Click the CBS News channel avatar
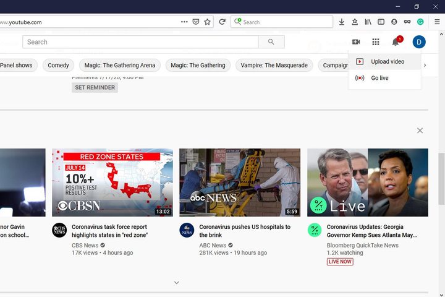 59,230
